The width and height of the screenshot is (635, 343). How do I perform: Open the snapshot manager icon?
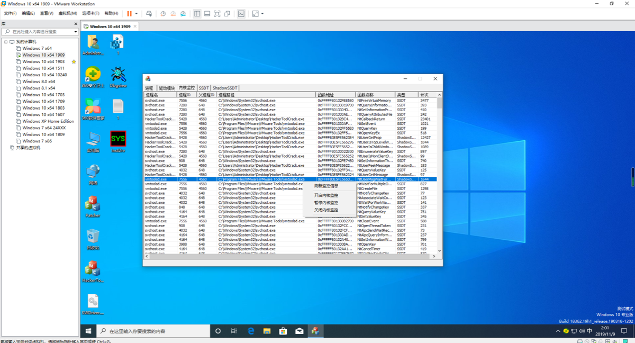click(183, 13)
